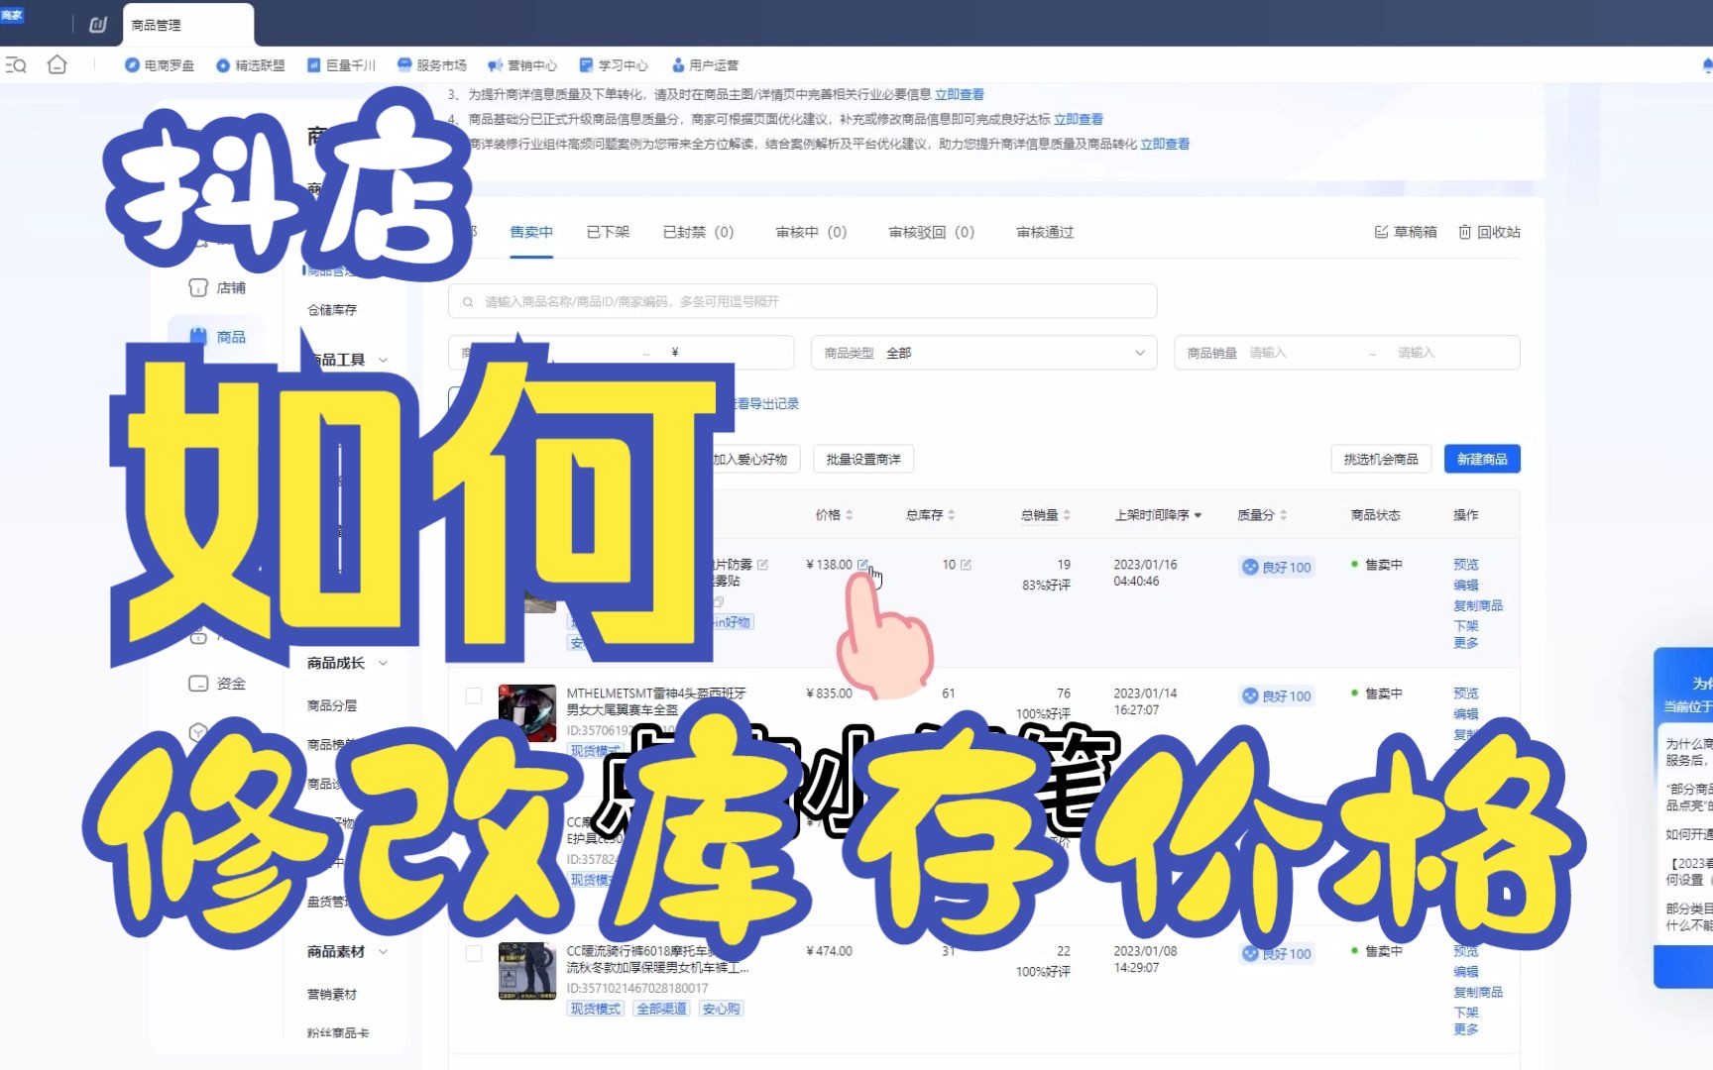Click the 新建商品 blue button
The image size is (1713, 1070).
click(x=1481, y=459)
